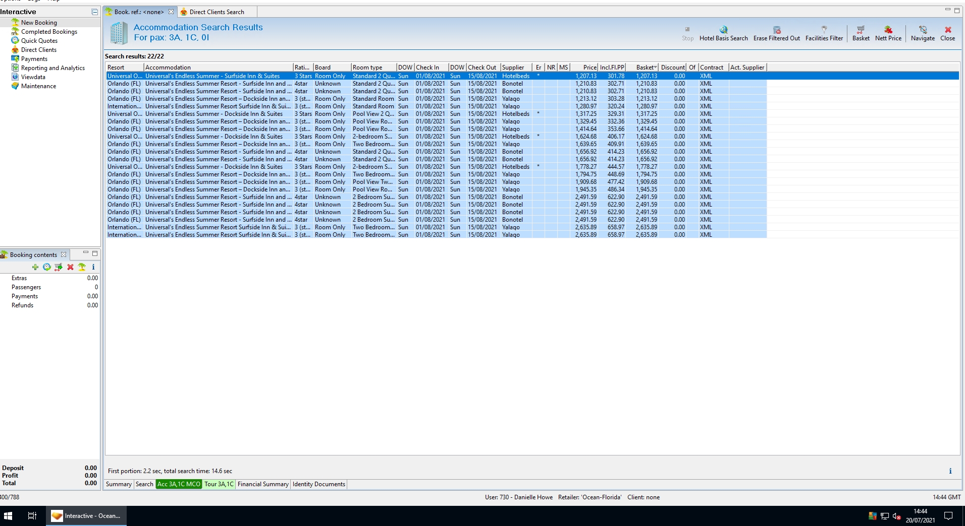
Task: Click the Interactive - Ocean taskbar app button
Action: click(x=86, y=516)
